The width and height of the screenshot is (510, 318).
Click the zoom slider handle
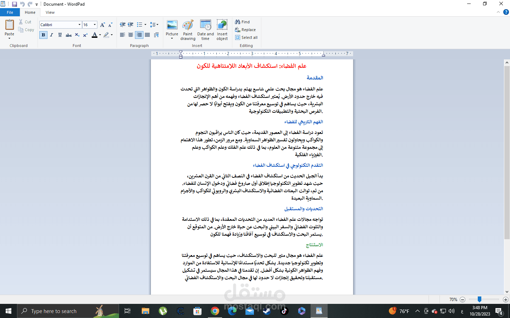tap(479, 299)
